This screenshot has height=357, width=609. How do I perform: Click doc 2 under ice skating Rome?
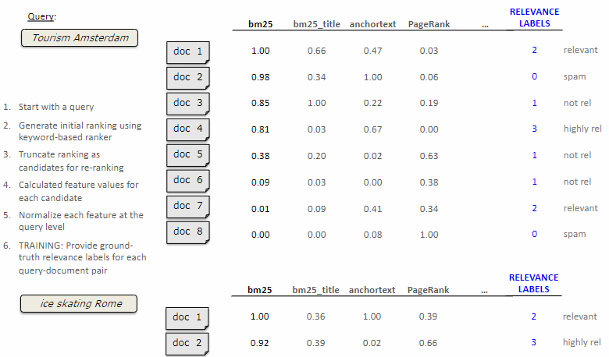(187, 343)
